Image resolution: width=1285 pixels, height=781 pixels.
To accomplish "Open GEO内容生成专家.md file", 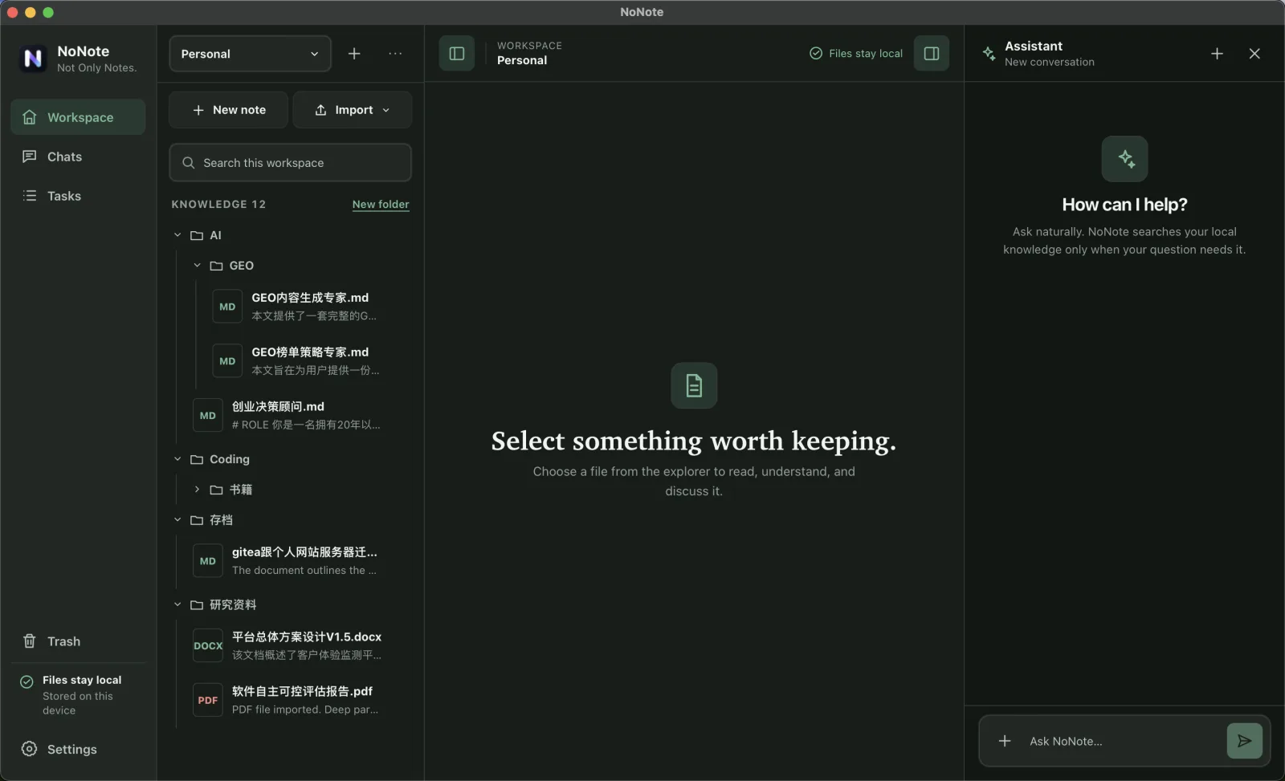I will (309, 307).
